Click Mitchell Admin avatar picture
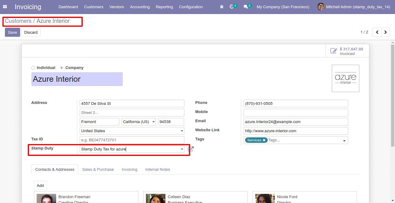The image size is (395, 203). click(321, 7)
